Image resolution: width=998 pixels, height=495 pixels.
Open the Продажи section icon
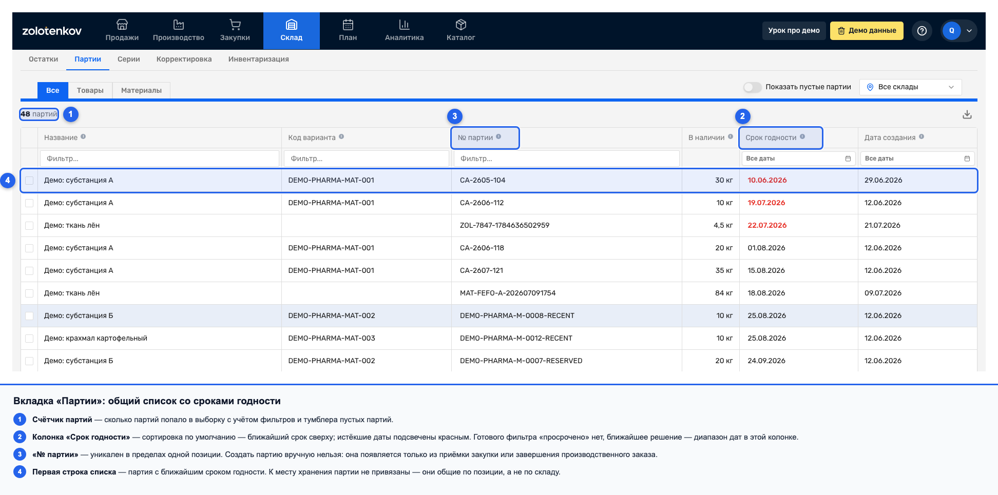122,25
